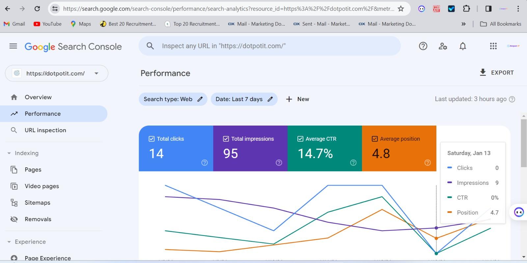Open Google apps grid
Viewport: 527px width, 263px height.
[493, 46]
